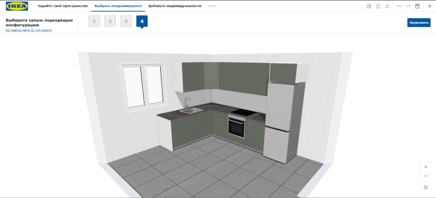This screenshot has width=436, height=198.
Task: Open Не удаётся найти то, что искали link
Action: coord(29,30)
